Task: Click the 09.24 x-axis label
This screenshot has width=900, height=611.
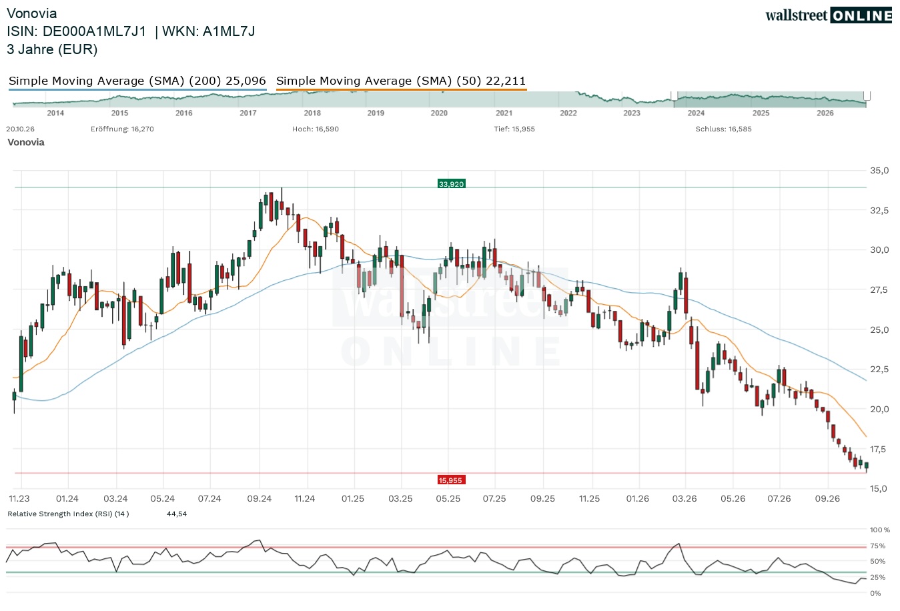Action: 260,499
